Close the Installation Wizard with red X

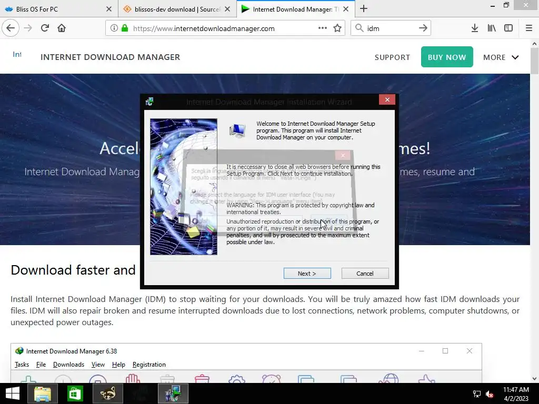[387, 99]
